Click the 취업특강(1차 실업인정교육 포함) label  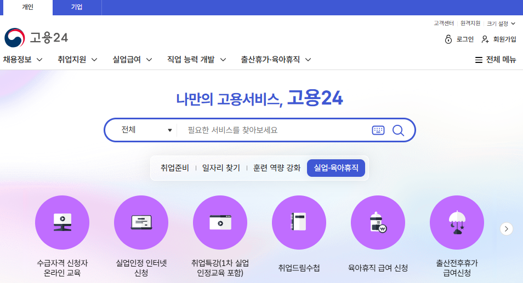click(x=220, y=268)
